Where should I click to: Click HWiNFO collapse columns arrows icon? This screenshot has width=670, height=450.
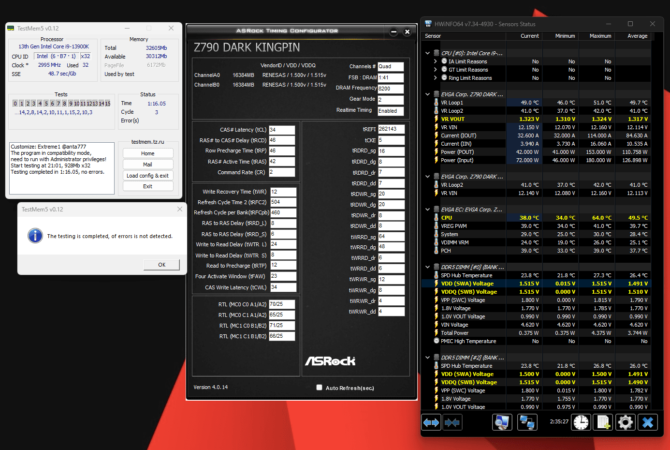click(452, 422)
